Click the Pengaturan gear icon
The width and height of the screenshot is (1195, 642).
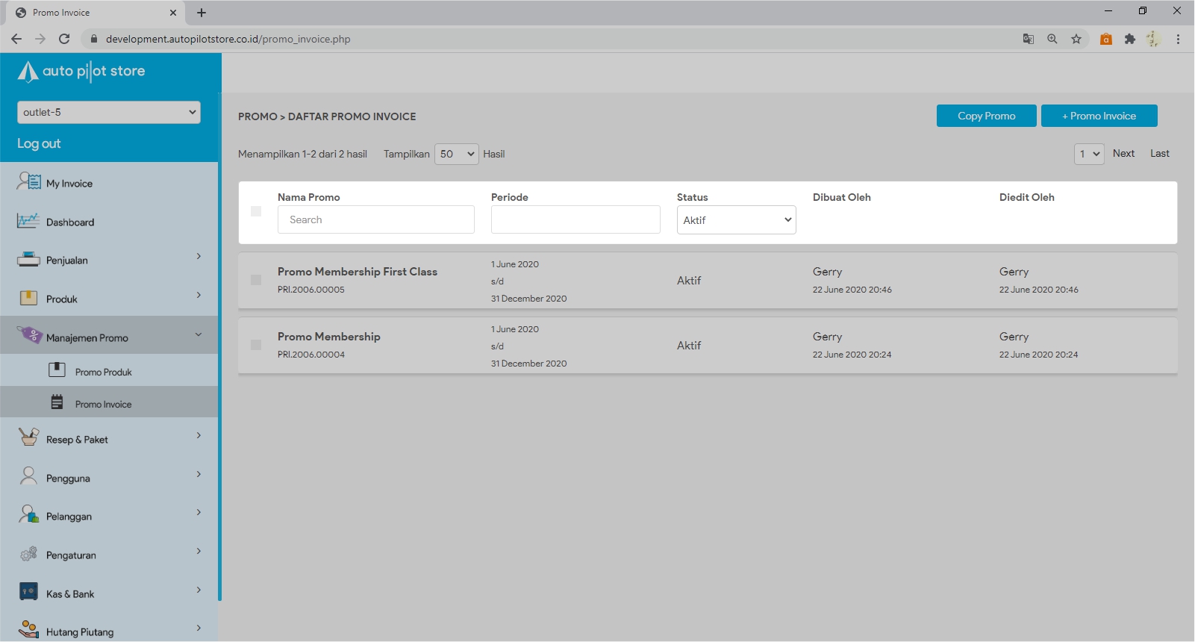(x=28, y=554)
